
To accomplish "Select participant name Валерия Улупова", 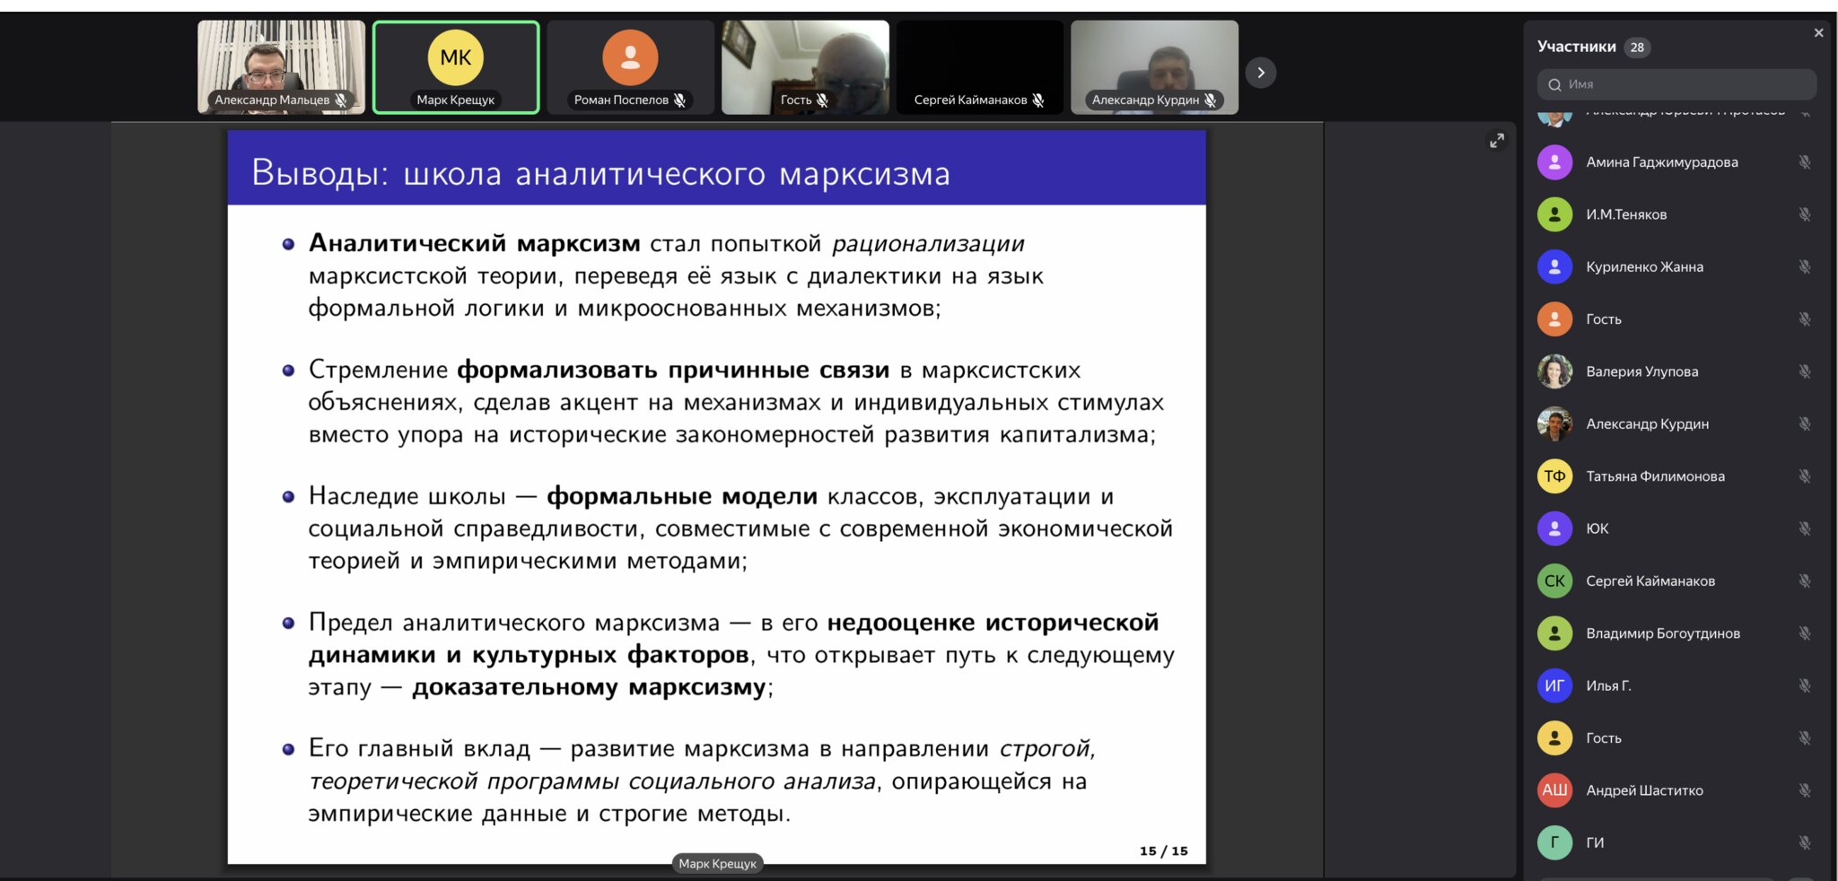I will pos(1641,371).
